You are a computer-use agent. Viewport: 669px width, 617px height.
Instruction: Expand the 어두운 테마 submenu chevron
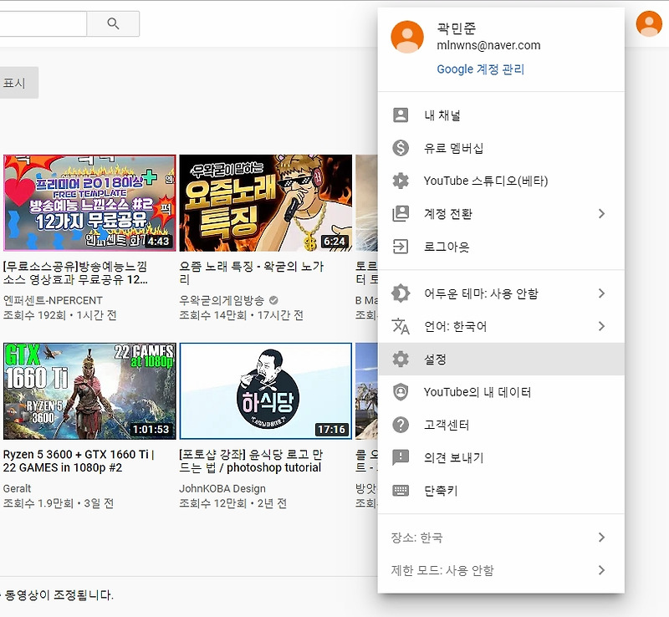click(601, 293)
